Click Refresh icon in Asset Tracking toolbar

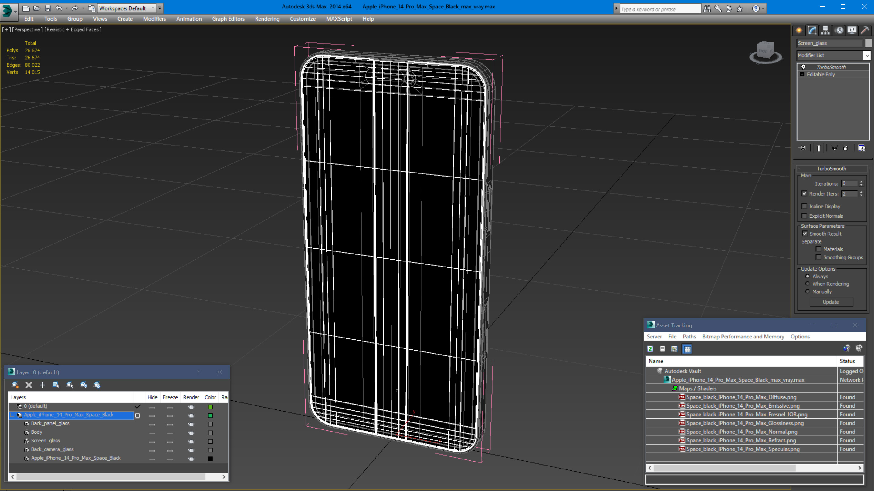coord(650,349)
